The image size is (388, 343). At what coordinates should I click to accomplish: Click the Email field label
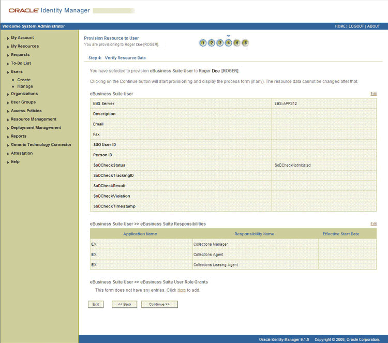[x=98, y=124]
